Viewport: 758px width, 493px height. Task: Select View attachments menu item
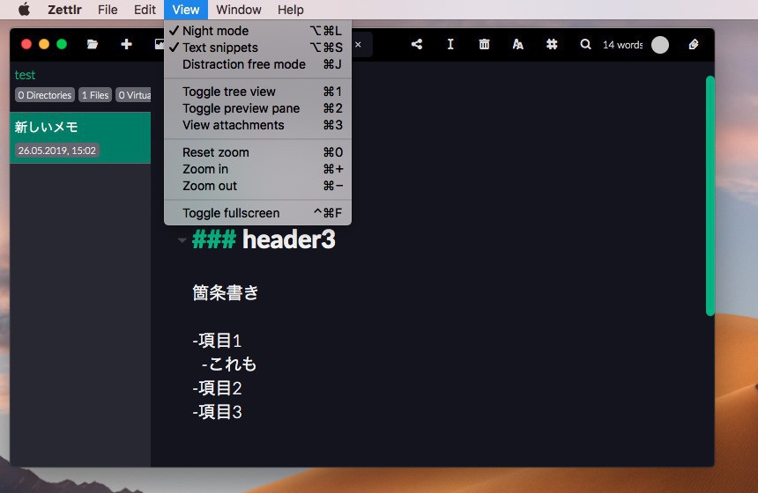(257, 125)
